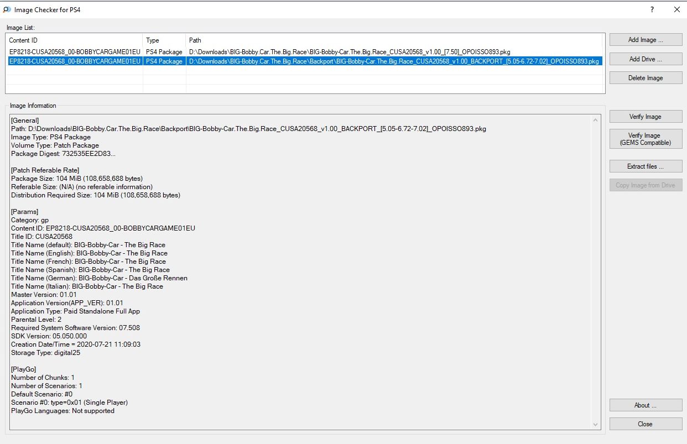The width and height of the screenshot is (687, 444).
Task: Open the Extract files dialog
Action: (x=646, y=166)
